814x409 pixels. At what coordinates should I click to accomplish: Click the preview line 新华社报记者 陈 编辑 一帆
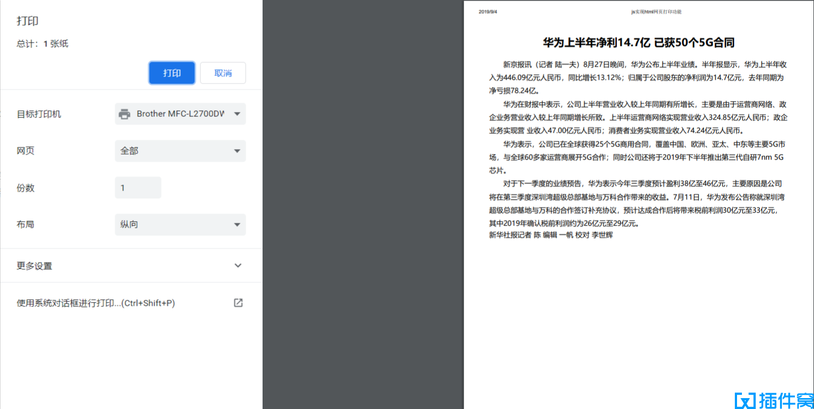pos(551,235)
